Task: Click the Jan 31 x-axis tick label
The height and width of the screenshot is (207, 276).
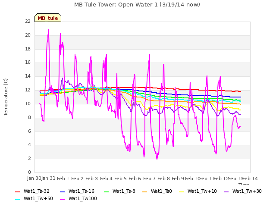Action: point(48,178)
